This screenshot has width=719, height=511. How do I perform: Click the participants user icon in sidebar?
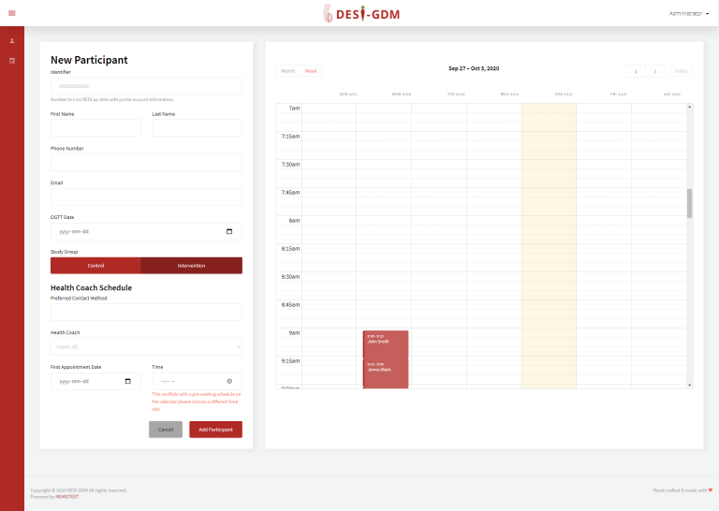point(12,41)
